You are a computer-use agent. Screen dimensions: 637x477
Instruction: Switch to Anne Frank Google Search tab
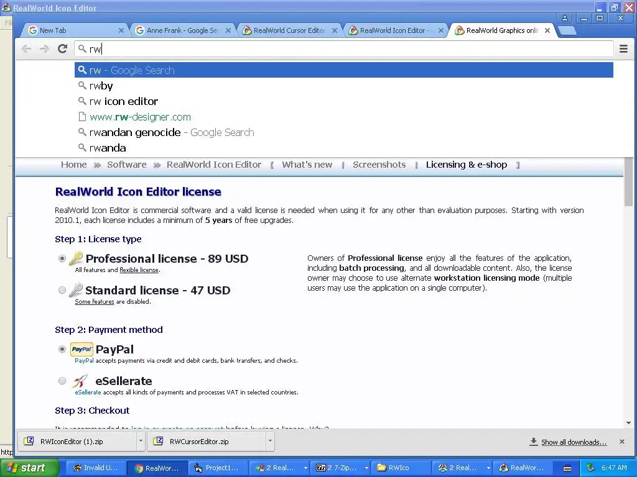click(182, 30)
